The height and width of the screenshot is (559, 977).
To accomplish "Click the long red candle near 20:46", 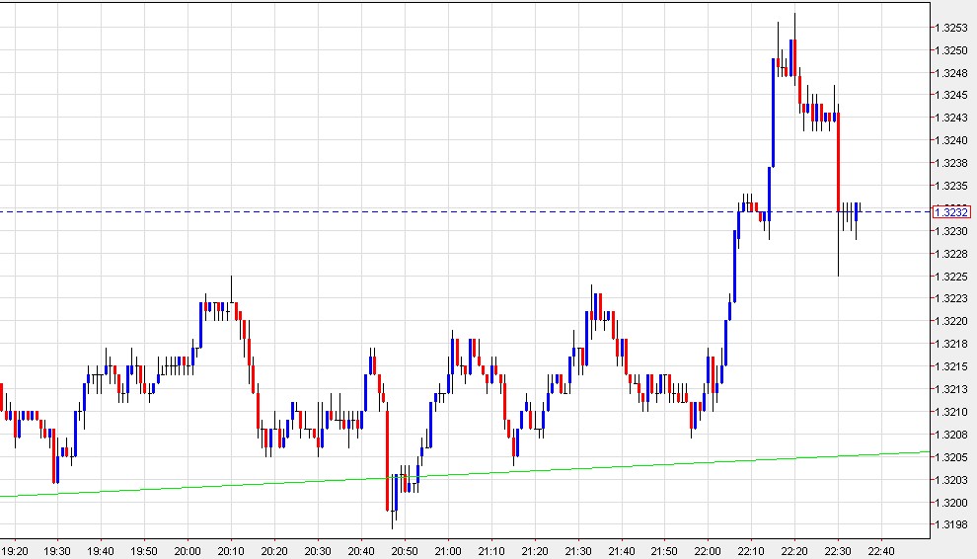I will (x=388, y=460).
